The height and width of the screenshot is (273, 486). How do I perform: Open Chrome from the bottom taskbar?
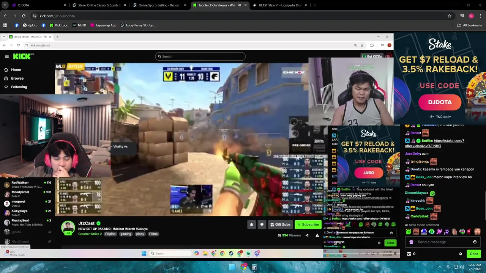click(243, 267)
